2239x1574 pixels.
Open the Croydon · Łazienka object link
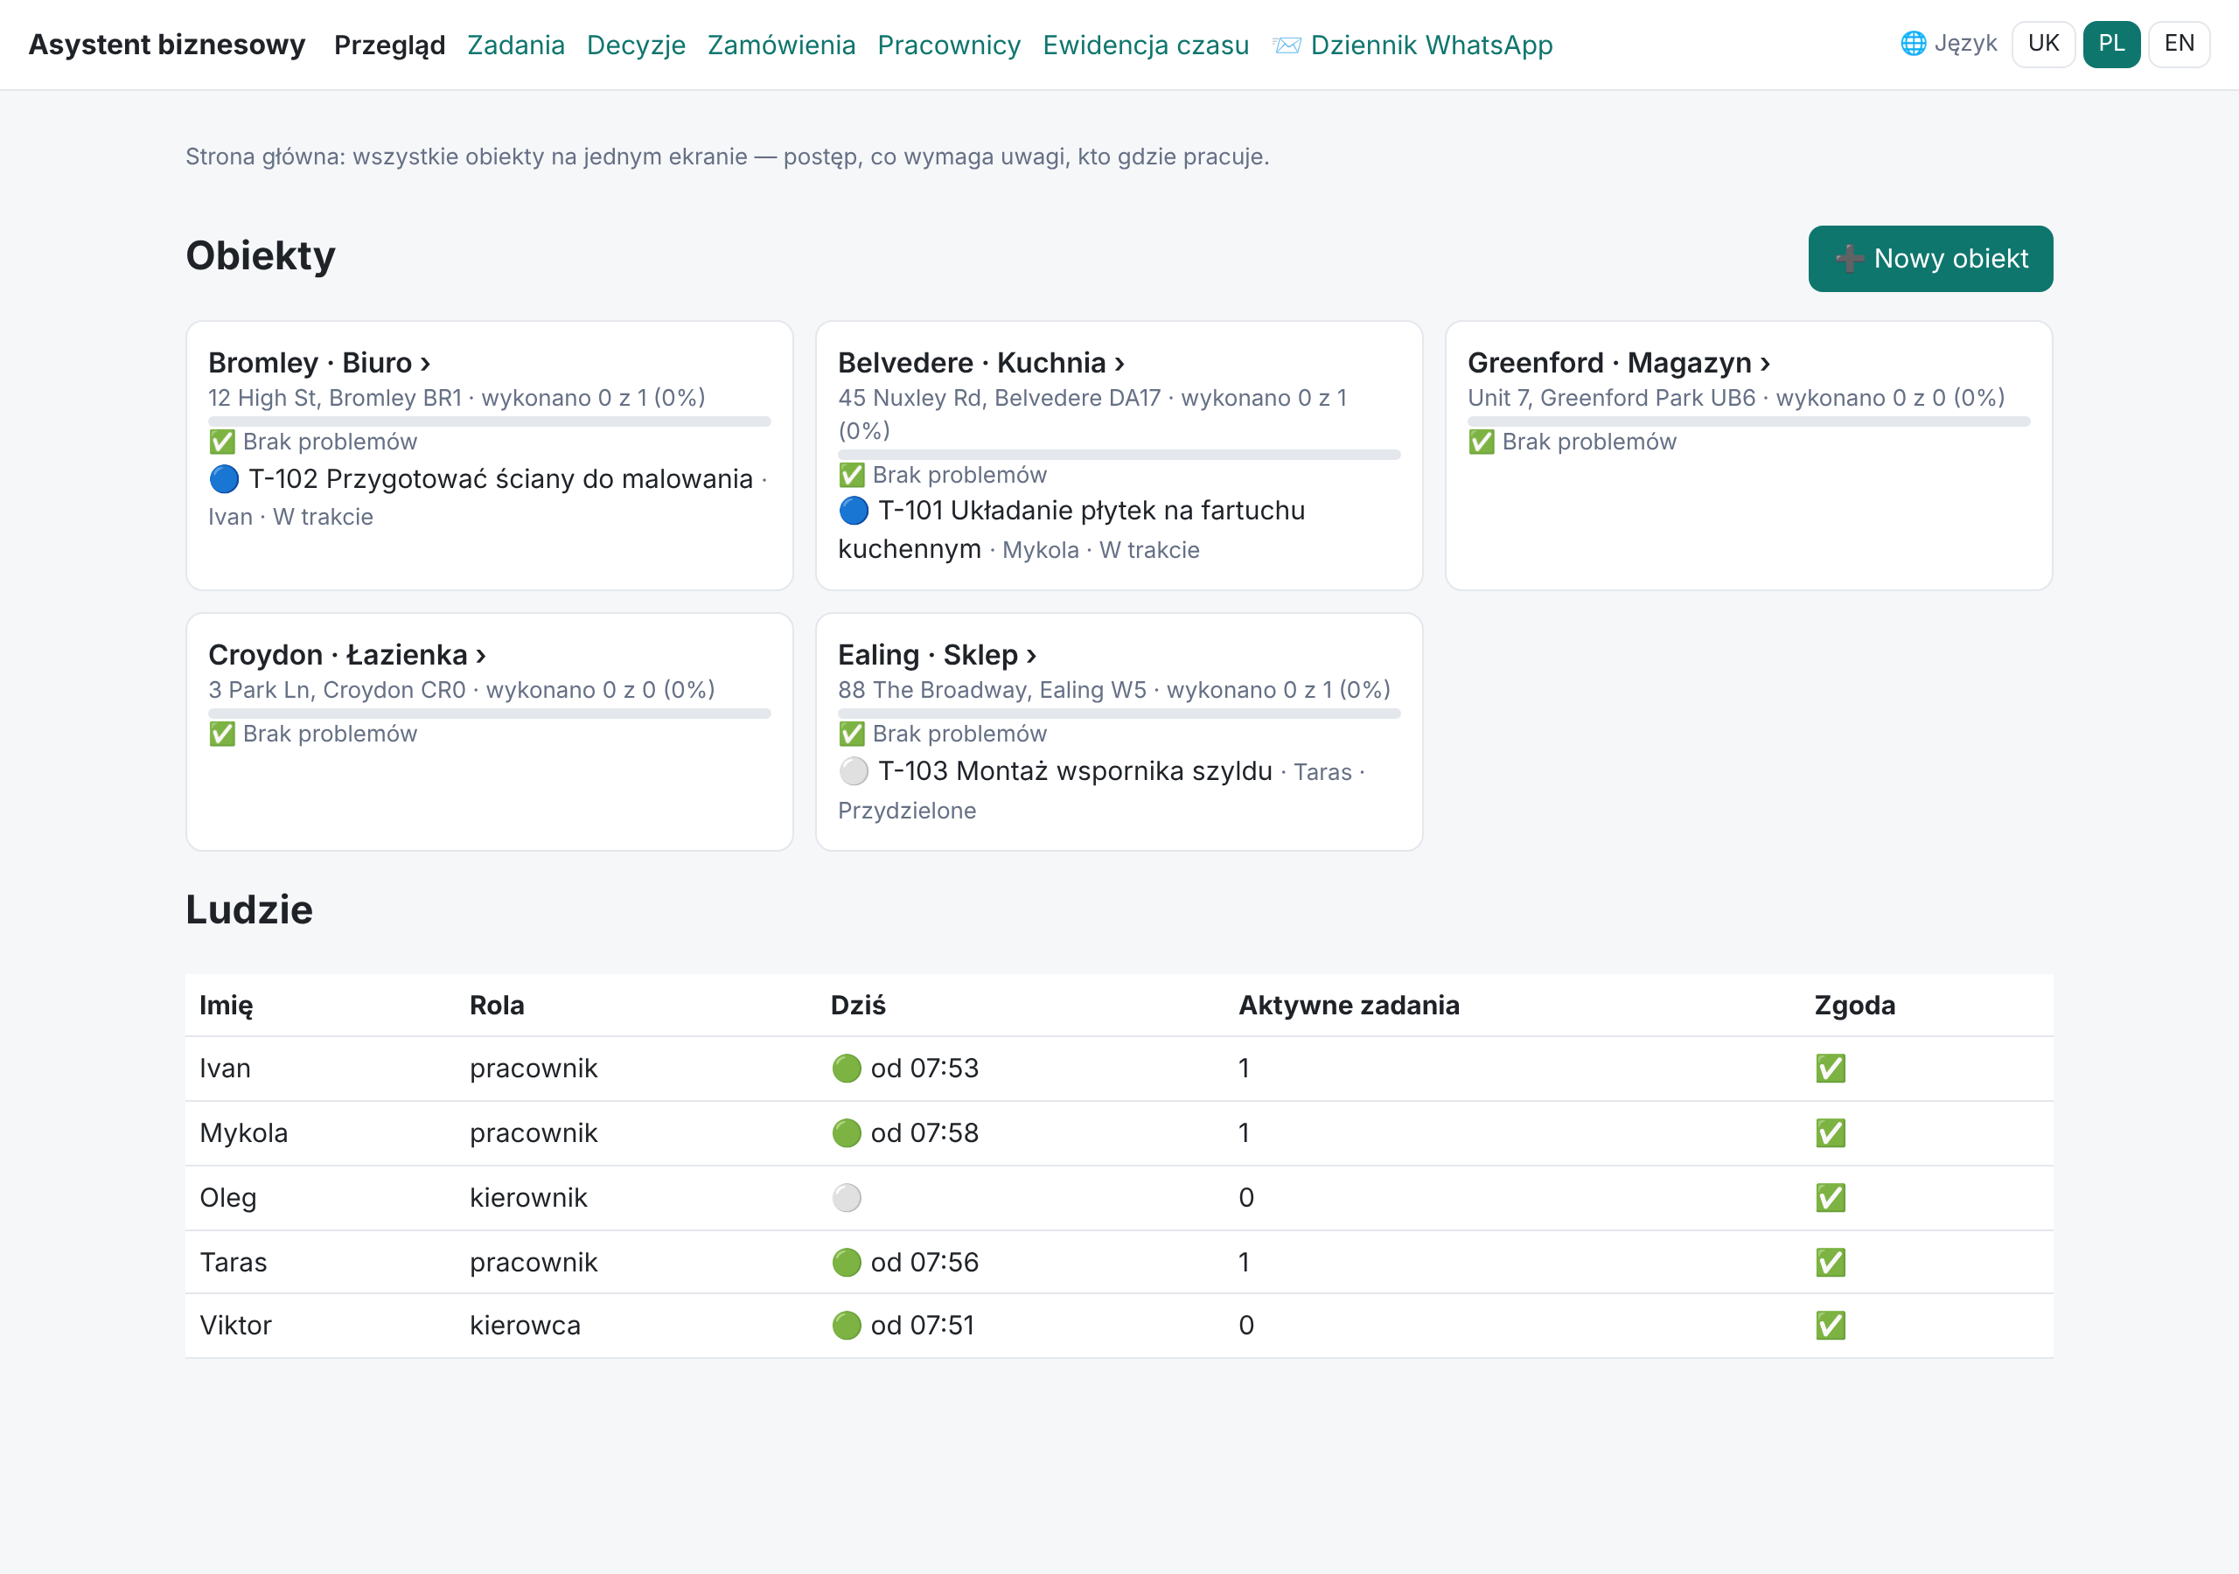(347, 654)
